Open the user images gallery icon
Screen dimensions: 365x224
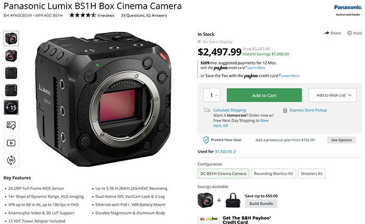click(11, 125)
